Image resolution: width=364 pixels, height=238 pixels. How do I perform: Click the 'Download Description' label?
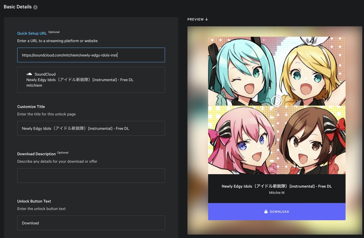pyautogui.click(x=36, y=154)
